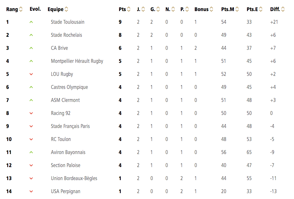Sort by Pts.E column arrows
The image size is (294, 199).
(261, 9)
